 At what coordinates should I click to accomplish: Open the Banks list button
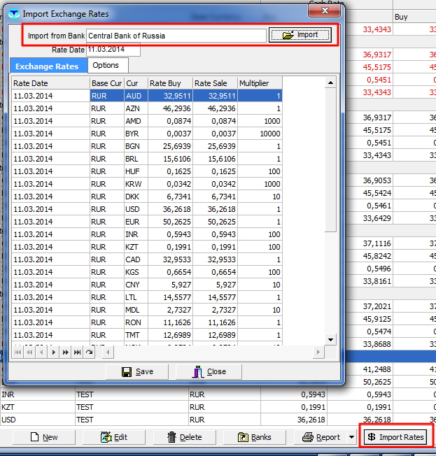coord(255,437)
